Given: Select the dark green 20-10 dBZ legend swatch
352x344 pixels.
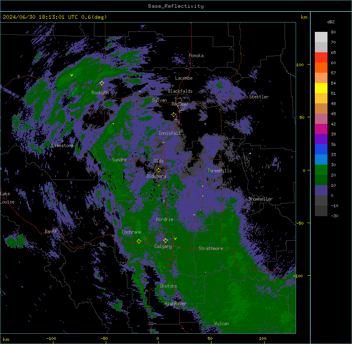Looking at the screenshot, I should pyautogui.click(x=321, y=180).
